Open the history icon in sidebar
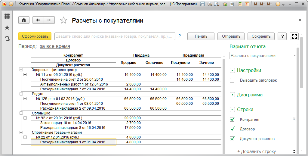 click(x=7, y=39)
